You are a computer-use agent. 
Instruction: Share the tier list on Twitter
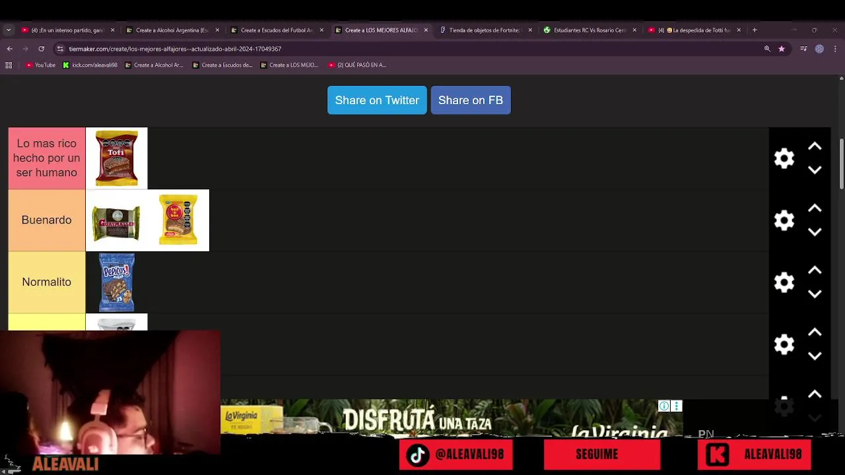(x=377, y=100)
